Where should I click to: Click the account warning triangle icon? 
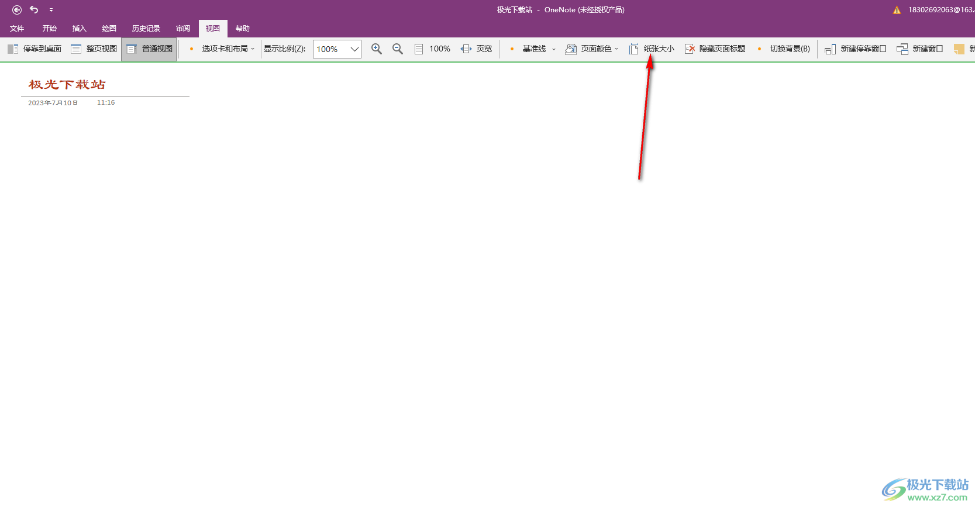tap(897, 10)
